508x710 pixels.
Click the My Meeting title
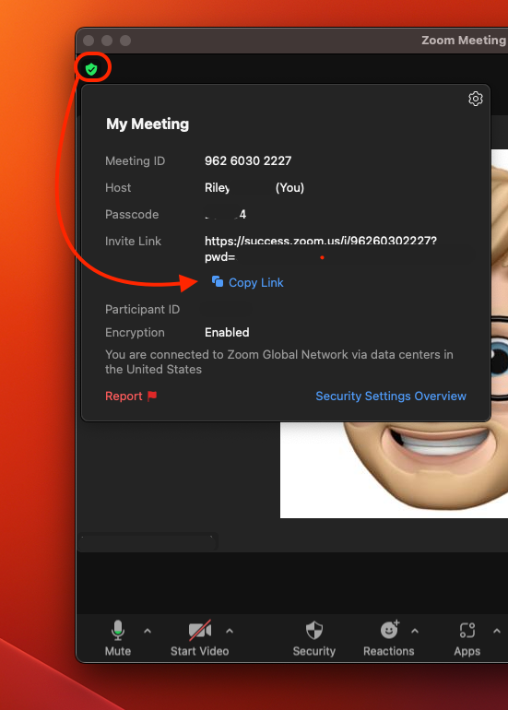[x=148, y=124]
